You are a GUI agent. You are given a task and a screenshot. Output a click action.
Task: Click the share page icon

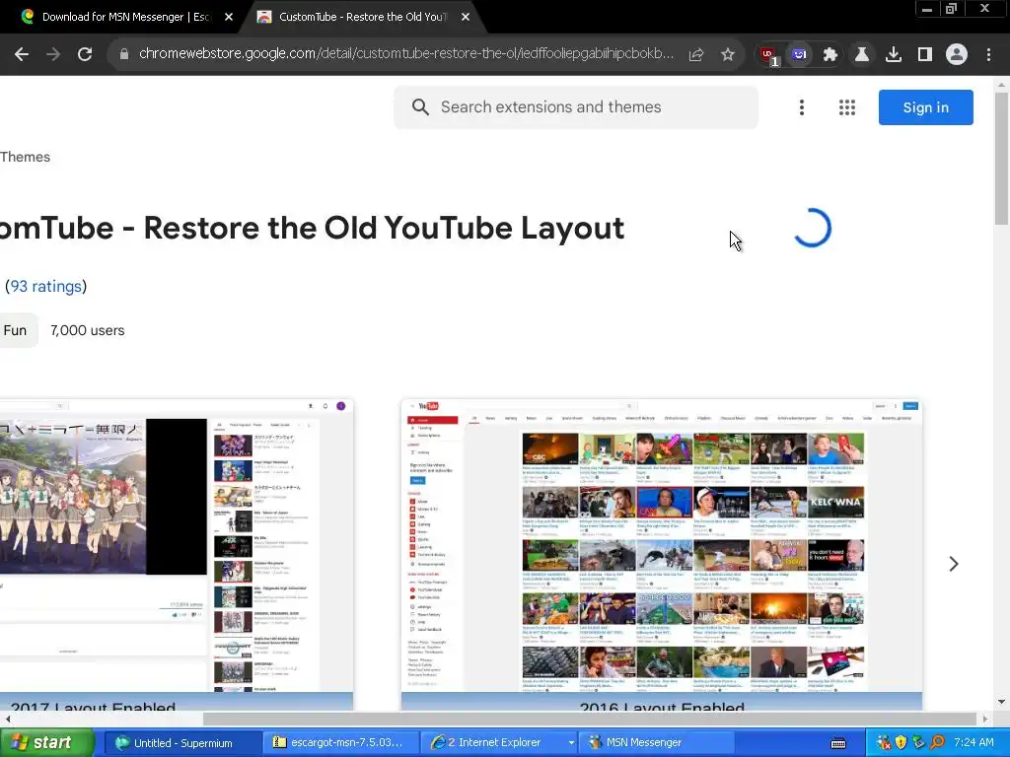tap(695, 55)
